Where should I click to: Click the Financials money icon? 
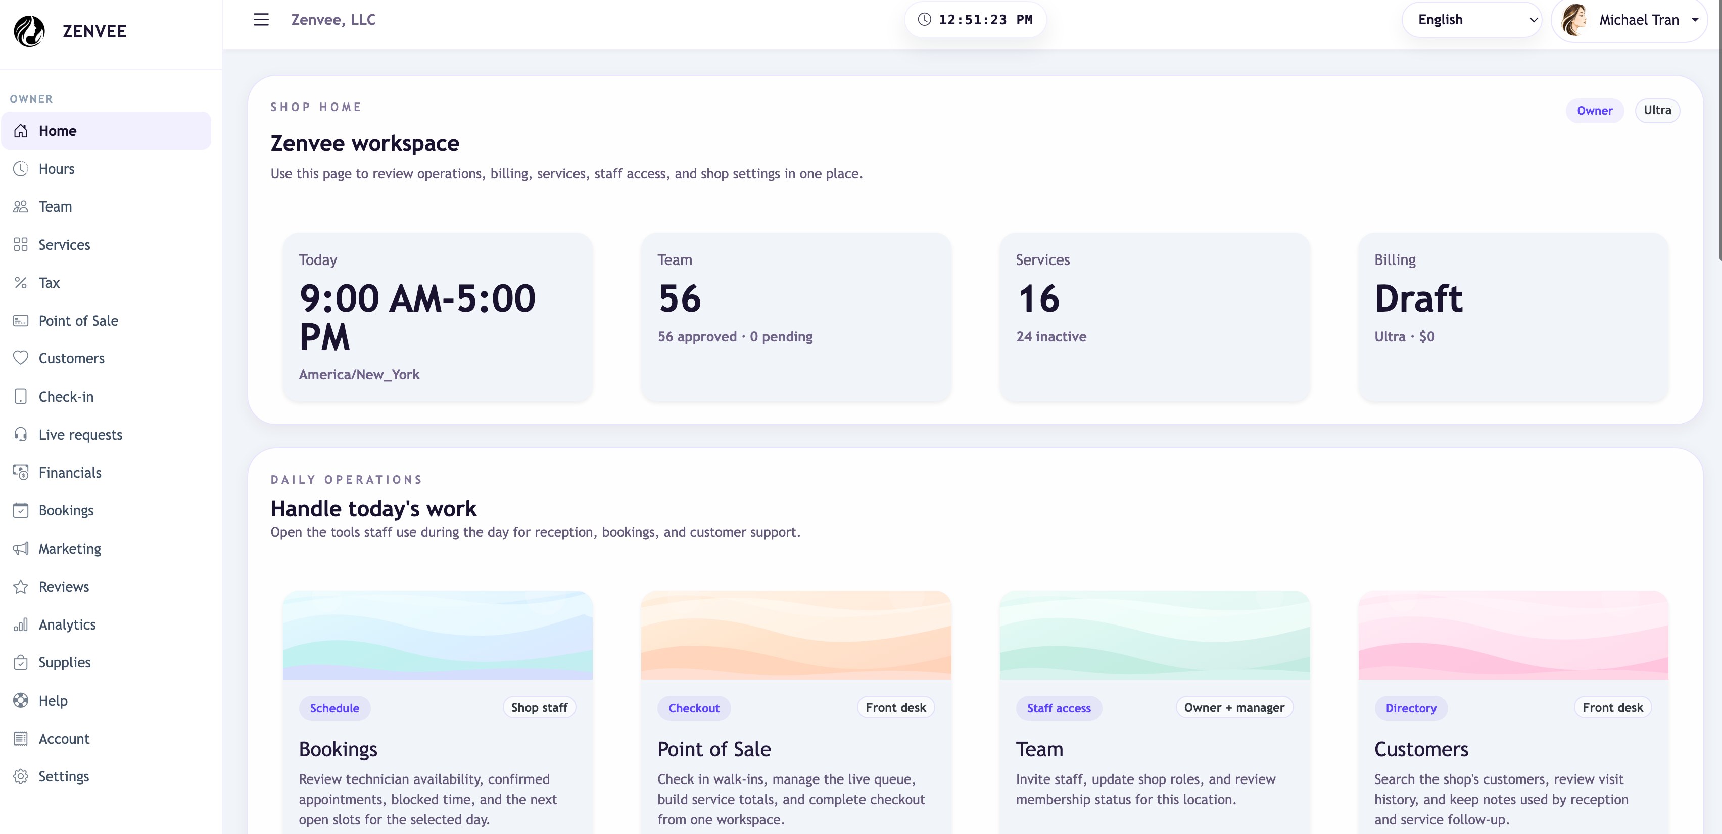click(x=21, y=472)
